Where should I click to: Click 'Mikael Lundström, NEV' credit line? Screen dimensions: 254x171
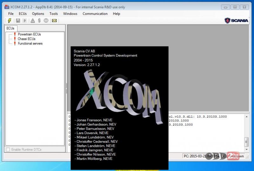[x=94, y=137]
